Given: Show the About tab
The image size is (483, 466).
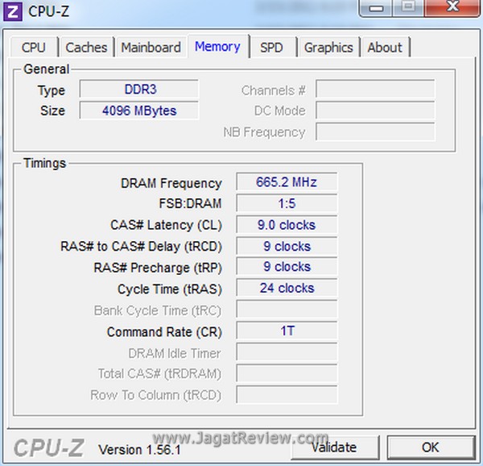Looking at the screenshot, I should [x=385, y=48].
